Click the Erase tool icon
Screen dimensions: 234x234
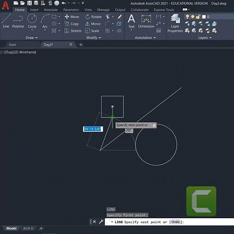click(x=119, y=17)
